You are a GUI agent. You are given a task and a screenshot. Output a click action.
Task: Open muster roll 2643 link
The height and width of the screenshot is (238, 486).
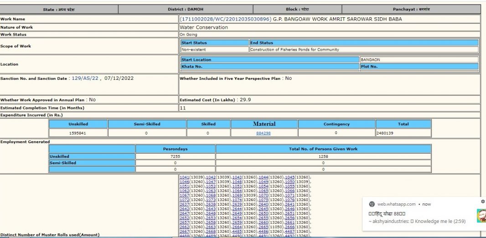tap(211, 209)
